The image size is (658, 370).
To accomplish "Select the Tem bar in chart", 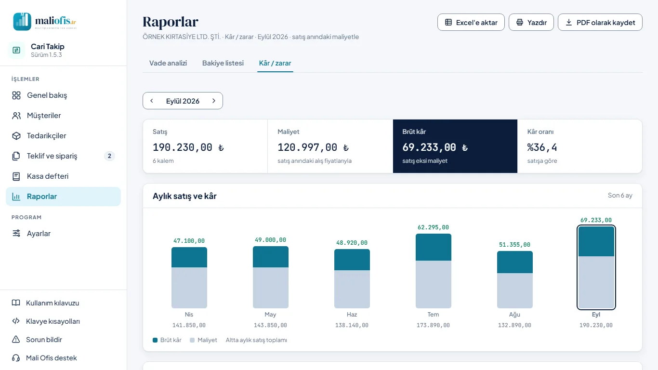I will [434, 271].
